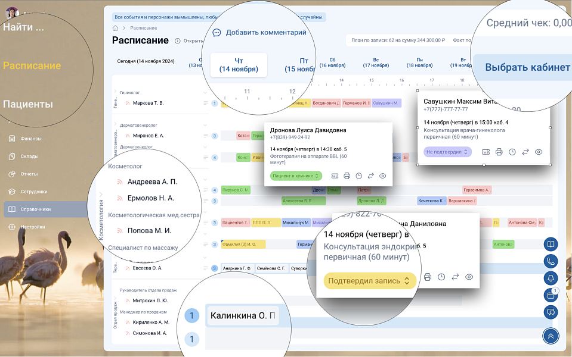This screenshot has width=572, height=357.
Task: Open the Финансы sidebar icon
Action: (11, 139)
